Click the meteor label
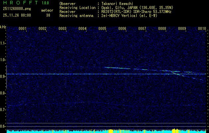Screen dimensions: 209x133 (47, 10)
